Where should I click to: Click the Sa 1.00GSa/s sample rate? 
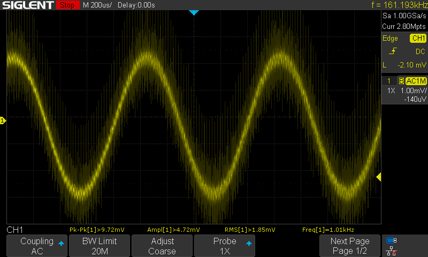pyautogui.click(x=404, y=16)
